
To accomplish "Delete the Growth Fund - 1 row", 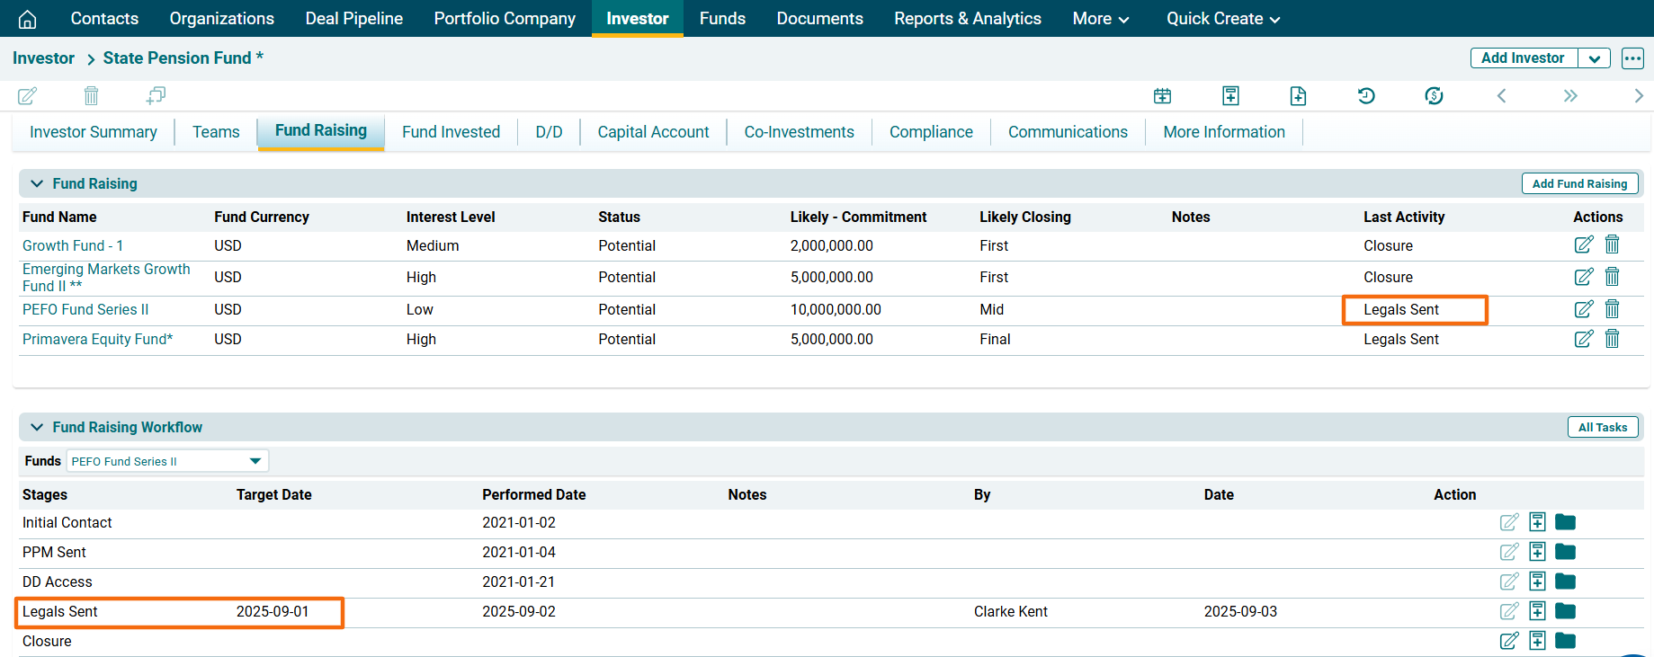I will (1612, 244).
